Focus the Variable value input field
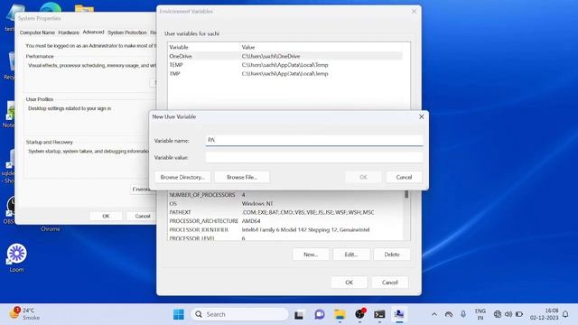The width and height of the screenshot is (578, 325). (x=314, y=157)
